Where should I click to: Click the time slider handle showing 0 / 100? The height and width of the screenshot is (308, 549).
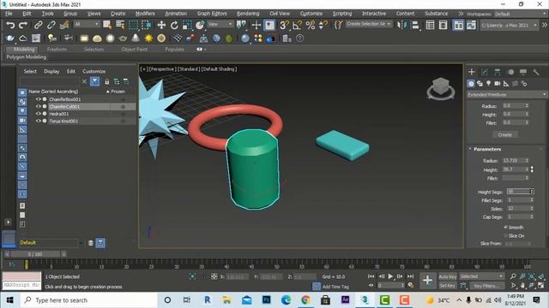pyautogui.click(x=35, y=254)
